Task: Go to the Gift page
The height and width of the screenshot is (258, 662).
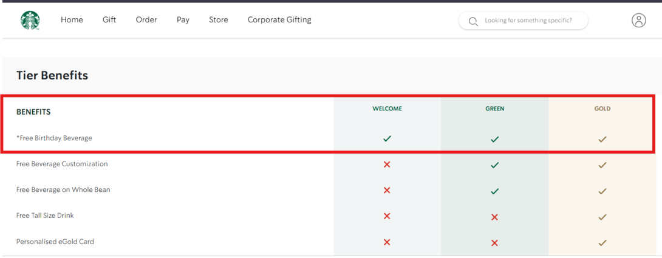Action: click(x=109, y=20)
